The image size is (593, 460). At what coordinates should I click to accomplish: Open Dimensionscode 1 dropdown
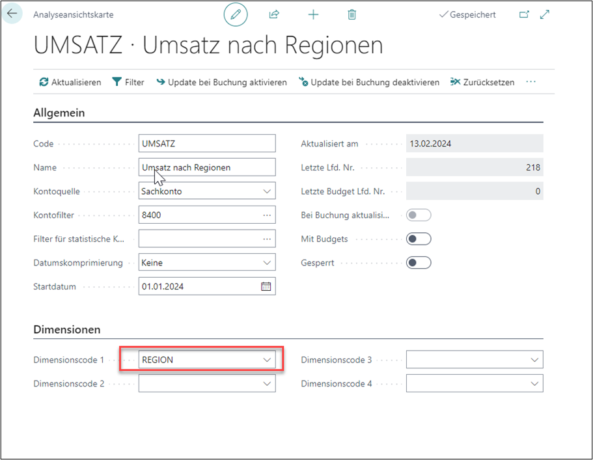[267, 360]
